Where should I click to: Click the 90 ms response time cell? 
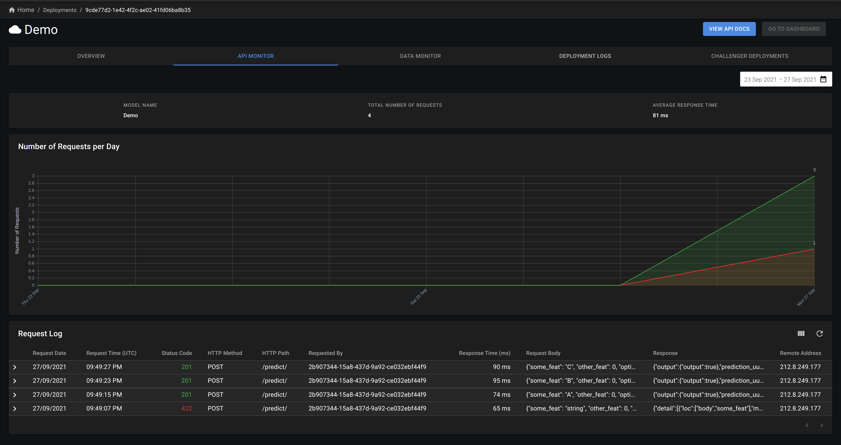(502, 367)
